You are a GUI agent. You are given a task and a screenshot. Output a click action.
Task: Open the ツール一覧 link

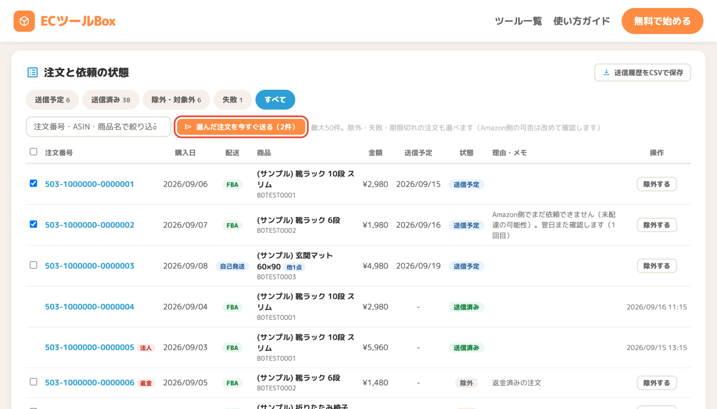518,21
